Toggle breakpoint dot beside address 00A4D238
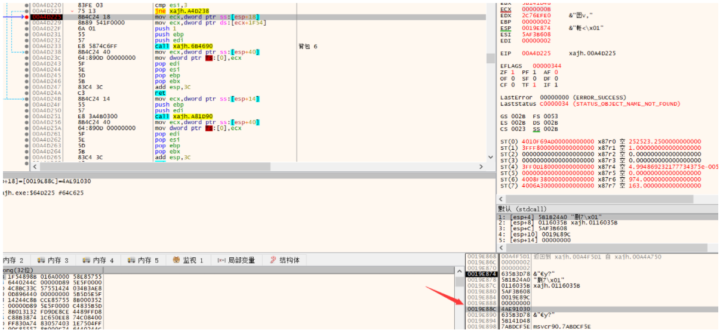Screen dimensions: 726x336 tap(27, 52)
